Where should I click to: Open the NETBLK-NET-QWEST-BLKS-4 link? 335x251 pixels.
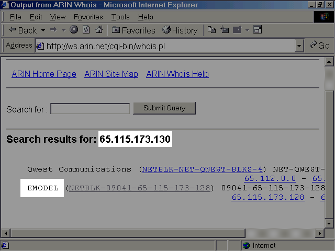coord(203,169)
